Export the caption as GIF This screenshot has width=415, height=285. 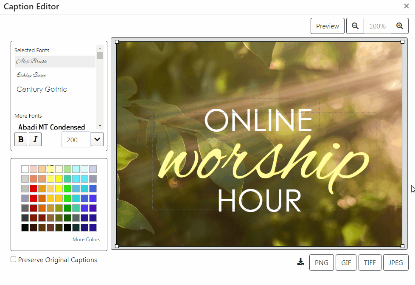[346, 262]
